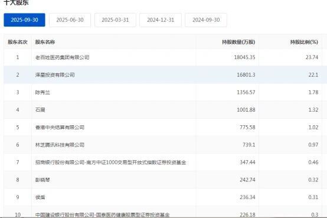Select shareholder 香港中央结算有限公司
The image size is (327, 218).
(x=60, y=128)
